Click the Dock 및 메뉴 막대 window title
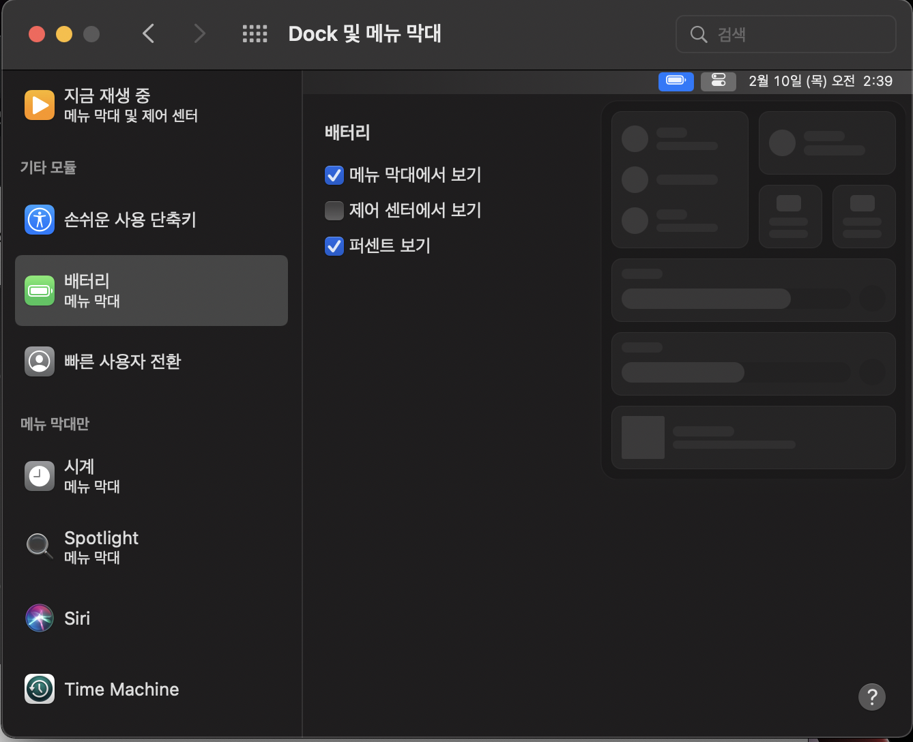This screenshot has height=742, width=913. click(x=365, y=33)
